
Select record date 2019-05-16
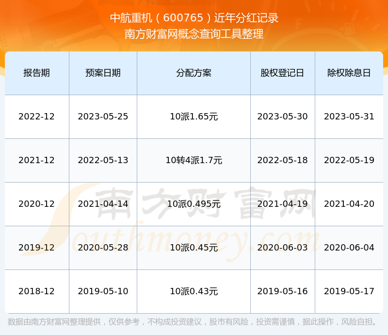282,291
